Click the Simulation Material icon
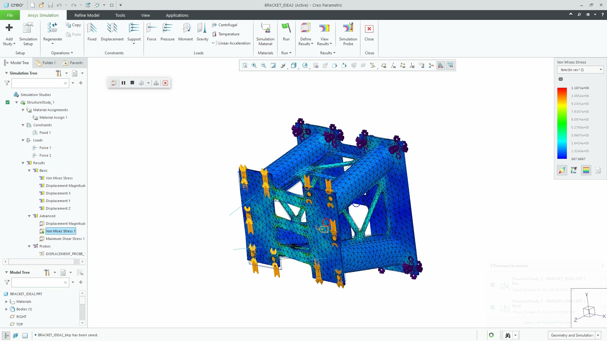607x341 pixels. [x=265, y=32]
